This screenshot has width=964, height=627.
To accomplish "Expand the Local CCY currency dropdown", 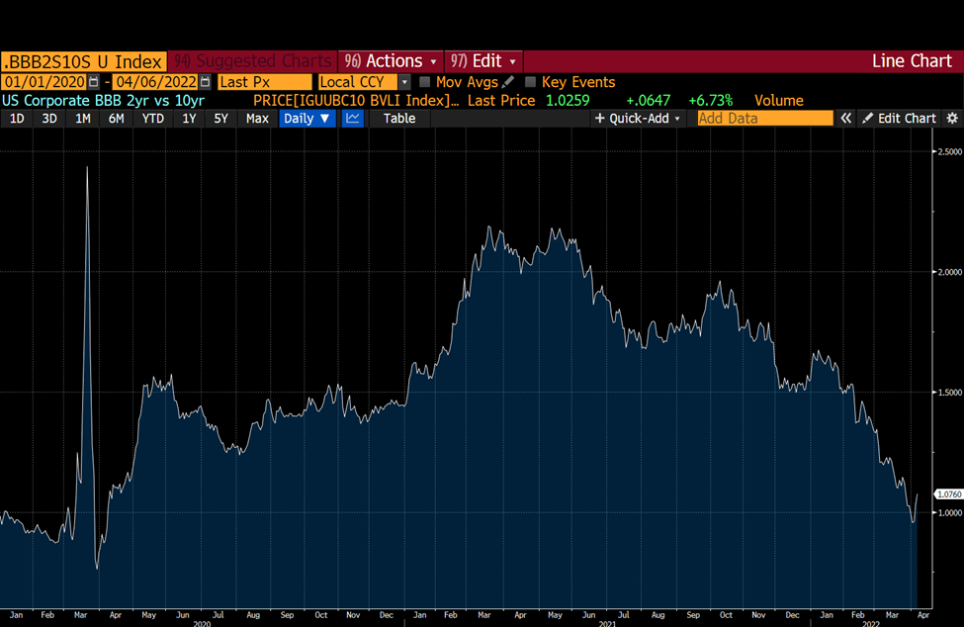I will (404, 82).
